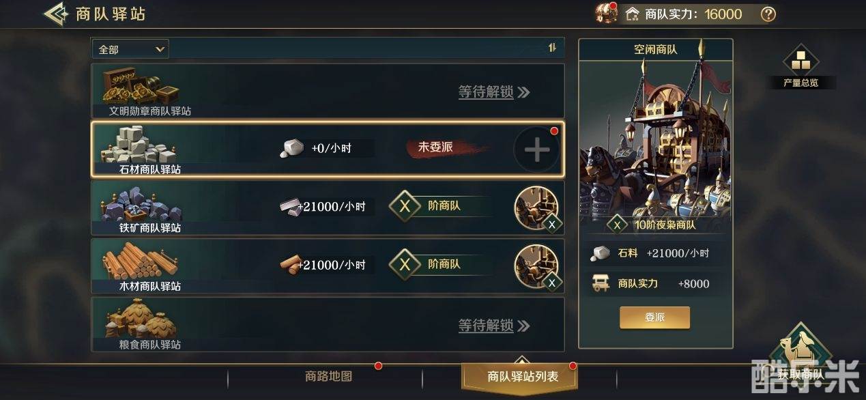The image size is (866, 400).
Task: Expand 等待解锁 for 文明勋章商队驿站
Action: tap(493, 91)
